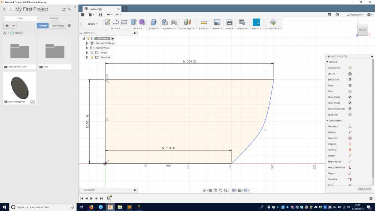Open the CREATE menu

[x=137, y=29]
